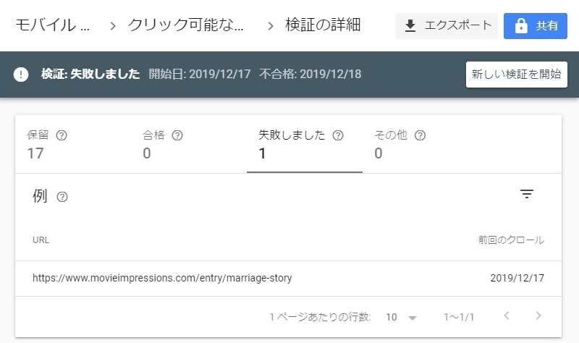
Task: Open the filter rows icon
Action: [527, 194]
